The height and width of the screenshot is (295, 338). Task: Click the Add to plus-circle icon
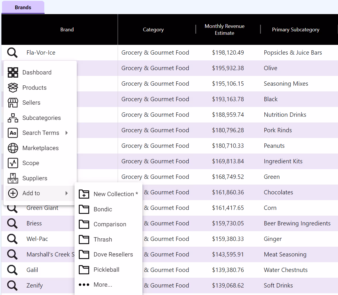coord(13,193)
